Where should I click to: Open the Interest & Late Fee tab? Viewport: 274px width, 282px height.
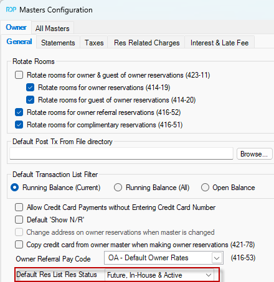(219, 43)
